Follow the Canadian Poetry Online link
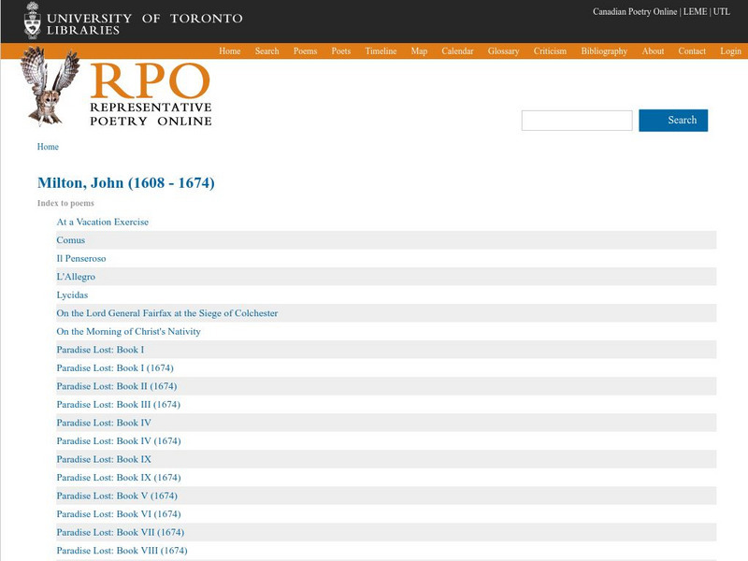The width and height of the screenshot is (748, 561). point(635,11)
